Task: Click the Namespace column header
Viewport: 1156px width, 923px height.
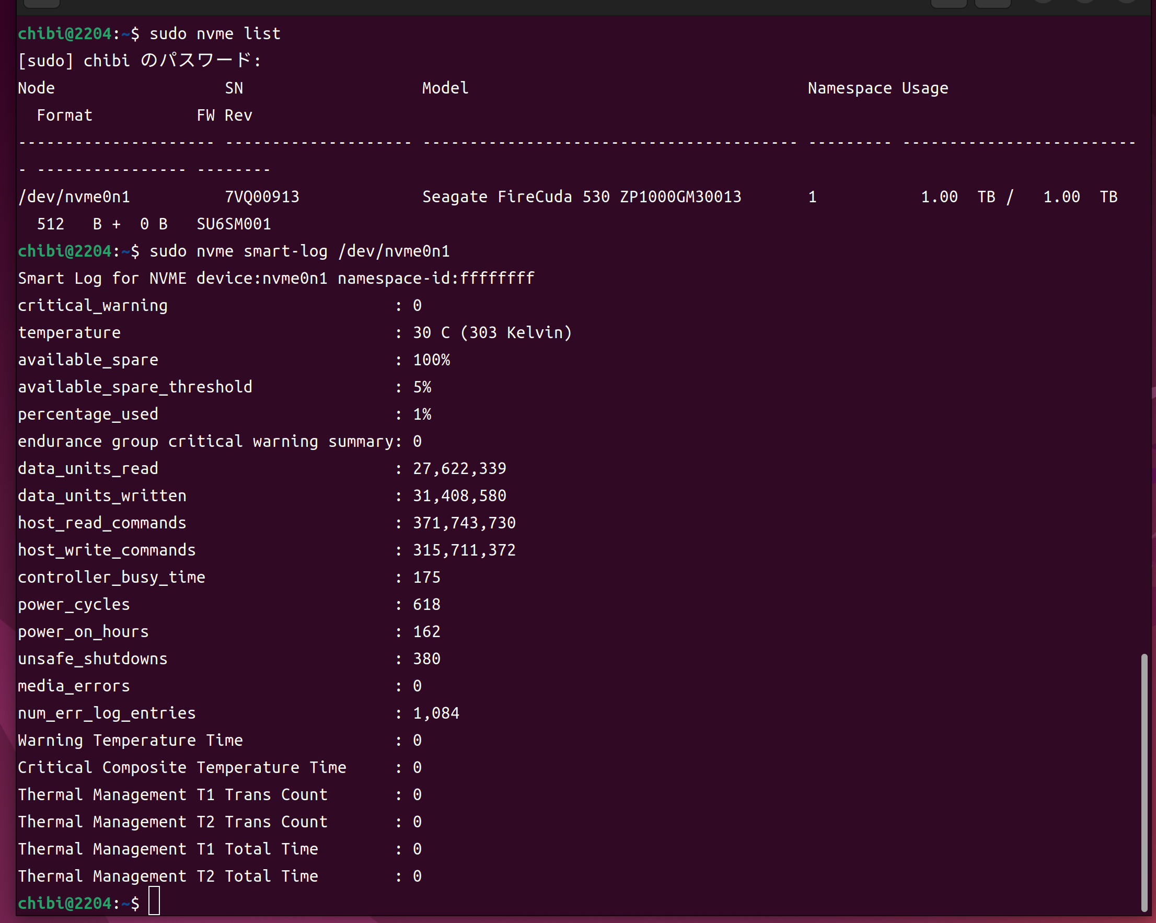Action: (x=849, y=88)
